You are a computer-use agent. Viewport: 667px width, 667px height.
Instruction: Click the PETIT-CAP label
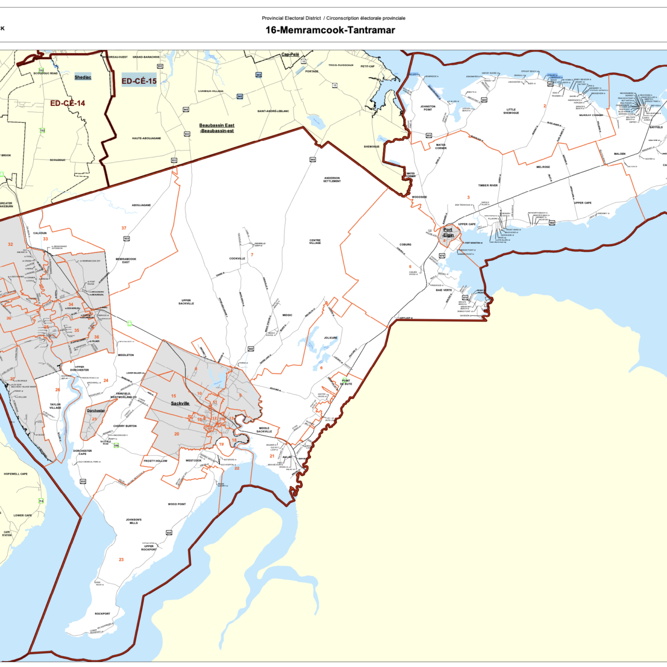click(367, 66)
